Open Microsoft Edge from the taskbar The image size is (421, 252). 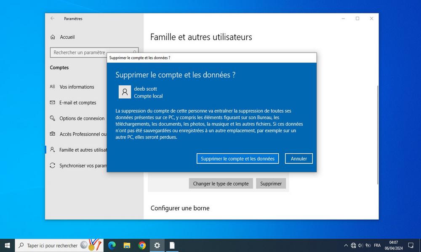112,245
